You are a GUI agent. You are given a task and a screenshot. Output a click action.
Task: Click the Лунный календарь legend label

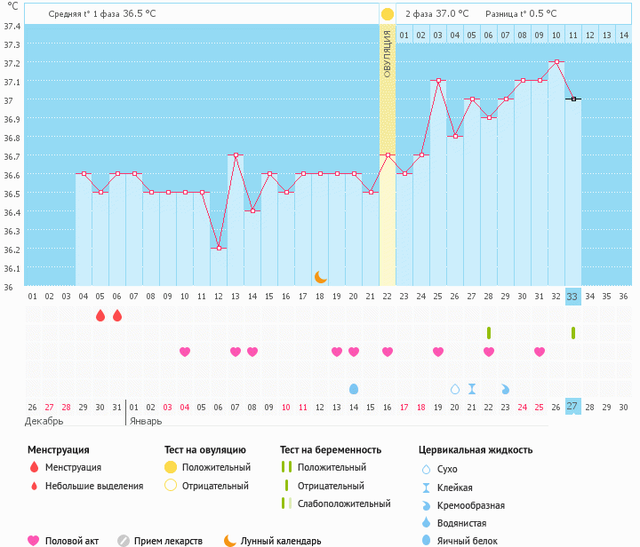(281, 540)
